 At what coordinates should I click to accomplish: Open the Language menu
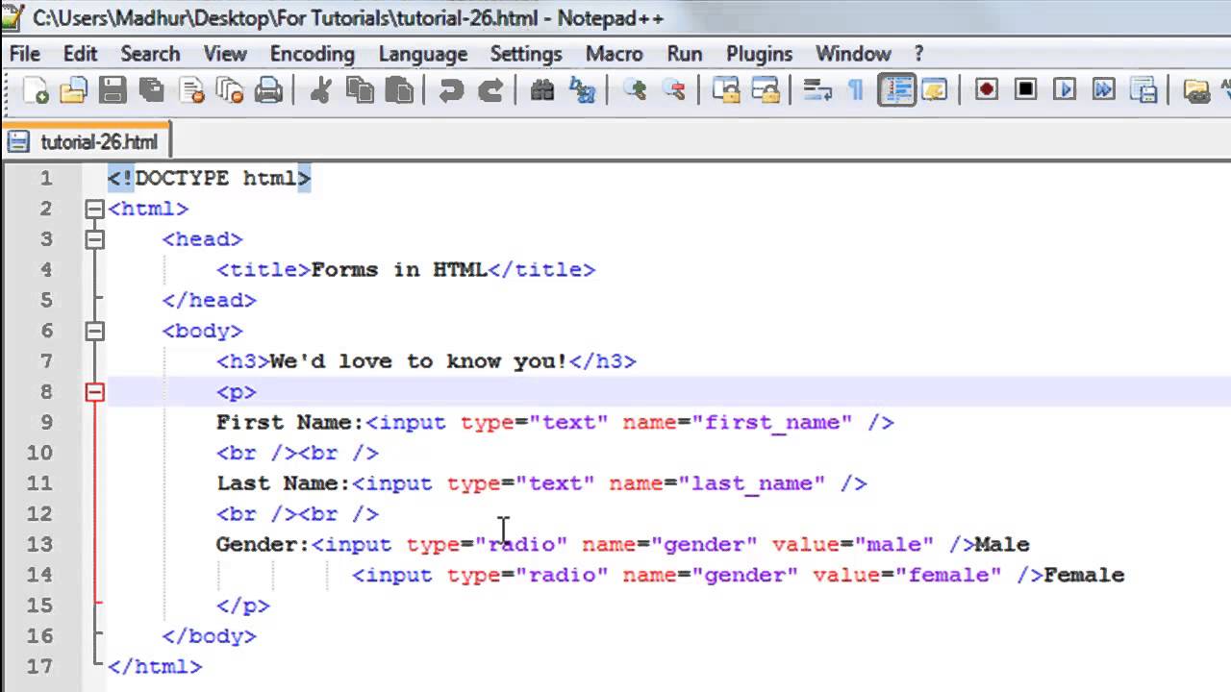point(422,54)
